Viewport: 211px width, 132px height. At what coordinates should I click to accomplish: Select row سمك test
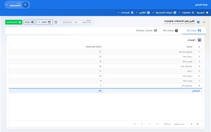pyautogui.click(x=105, y=57)
